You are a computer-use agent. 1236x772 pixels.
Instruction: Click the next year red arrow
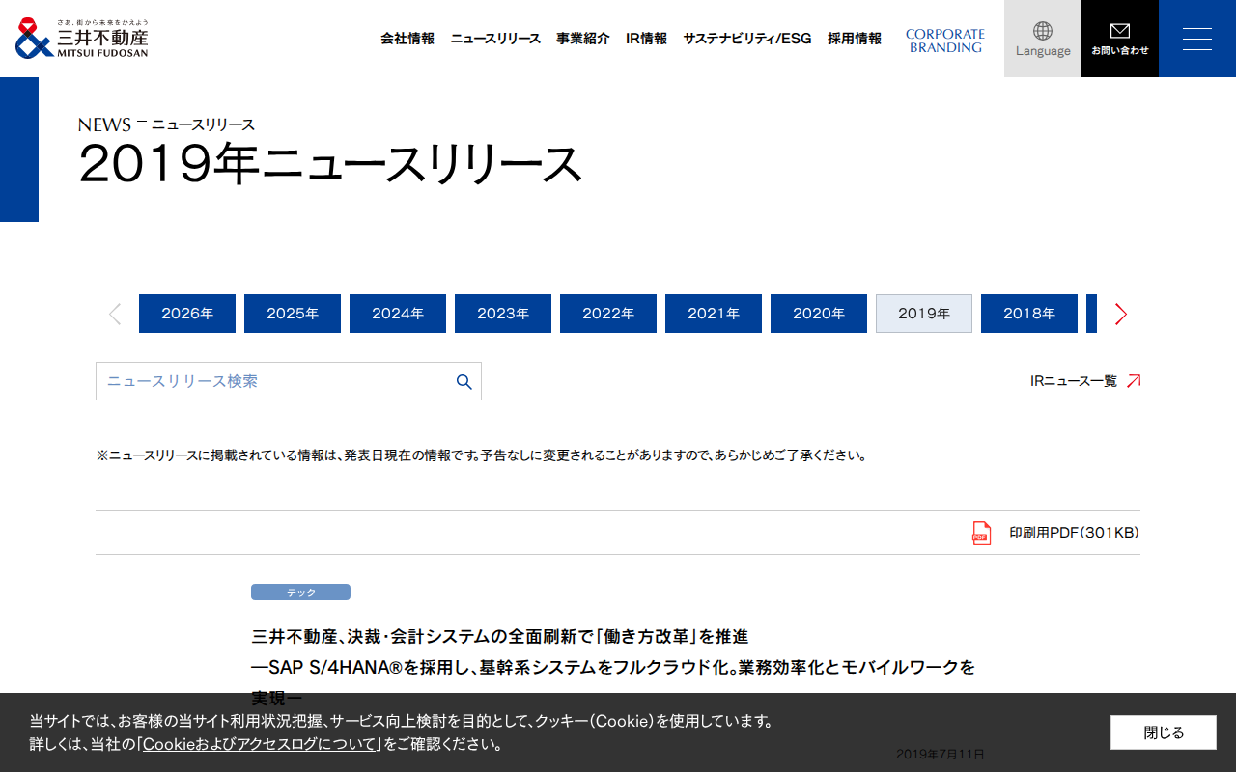[1120, 314]
